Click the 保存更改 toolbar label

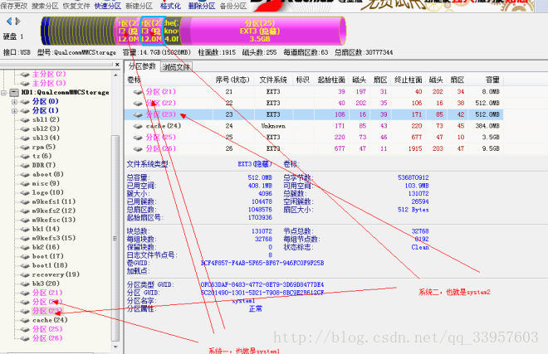pyautogui.click(x=14, y=6)
